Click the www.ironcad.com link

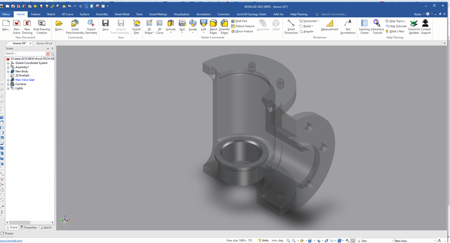coord(11,241)
